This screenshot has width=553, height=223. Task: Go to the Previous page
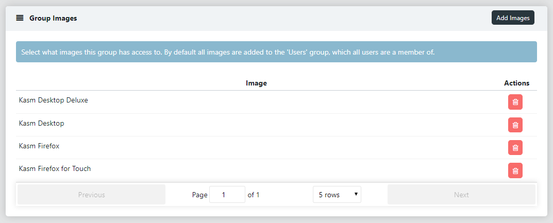point(91,195)
